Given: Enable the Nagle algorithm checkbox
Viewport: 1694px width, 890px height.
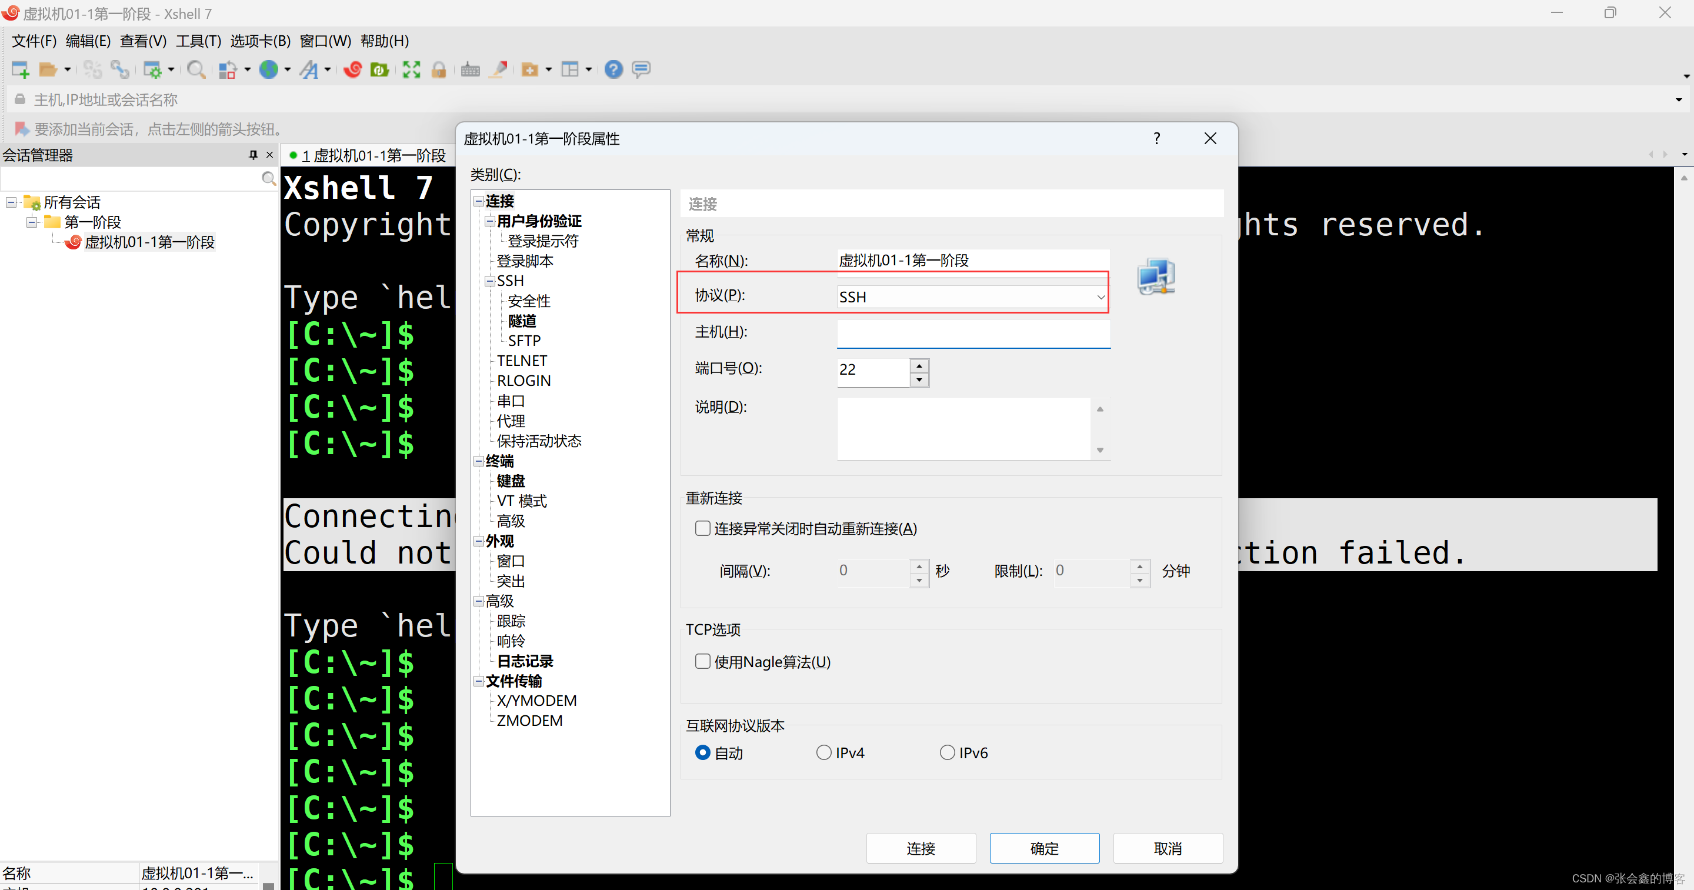Looking at the screenshot, I should click(703, 661).
